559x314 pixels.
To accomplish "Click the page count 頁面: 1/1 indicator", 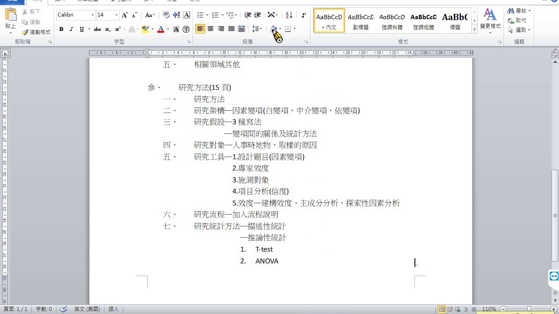I will [x=16, y=309].
